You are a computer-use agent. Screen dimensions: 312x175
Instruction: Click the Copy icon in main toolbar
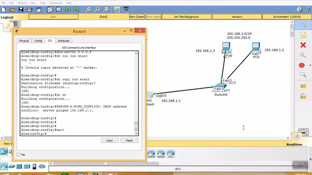pyautogui.click(x=50, y=9)
